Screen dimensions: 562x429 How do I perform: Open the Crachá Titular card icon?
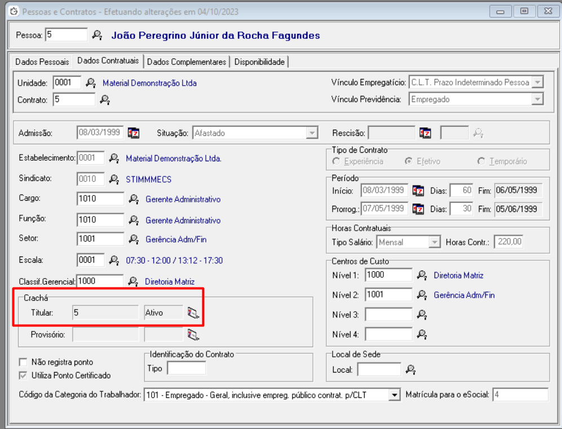(193, 313)
